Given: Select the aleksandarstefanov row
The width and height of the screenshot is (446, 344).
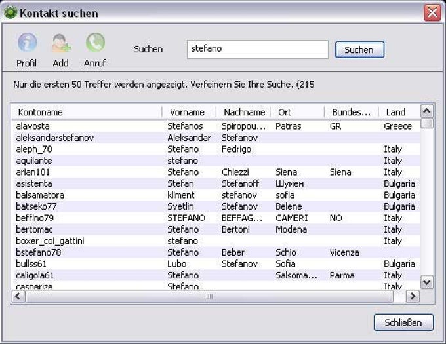Looking at the screenshot, I should 216,138.
